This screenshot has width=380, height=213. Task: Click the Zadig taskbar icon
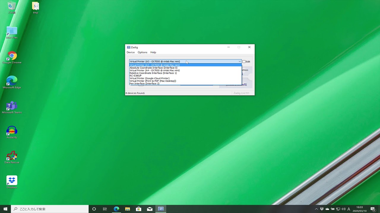click(x=161, y=209)
